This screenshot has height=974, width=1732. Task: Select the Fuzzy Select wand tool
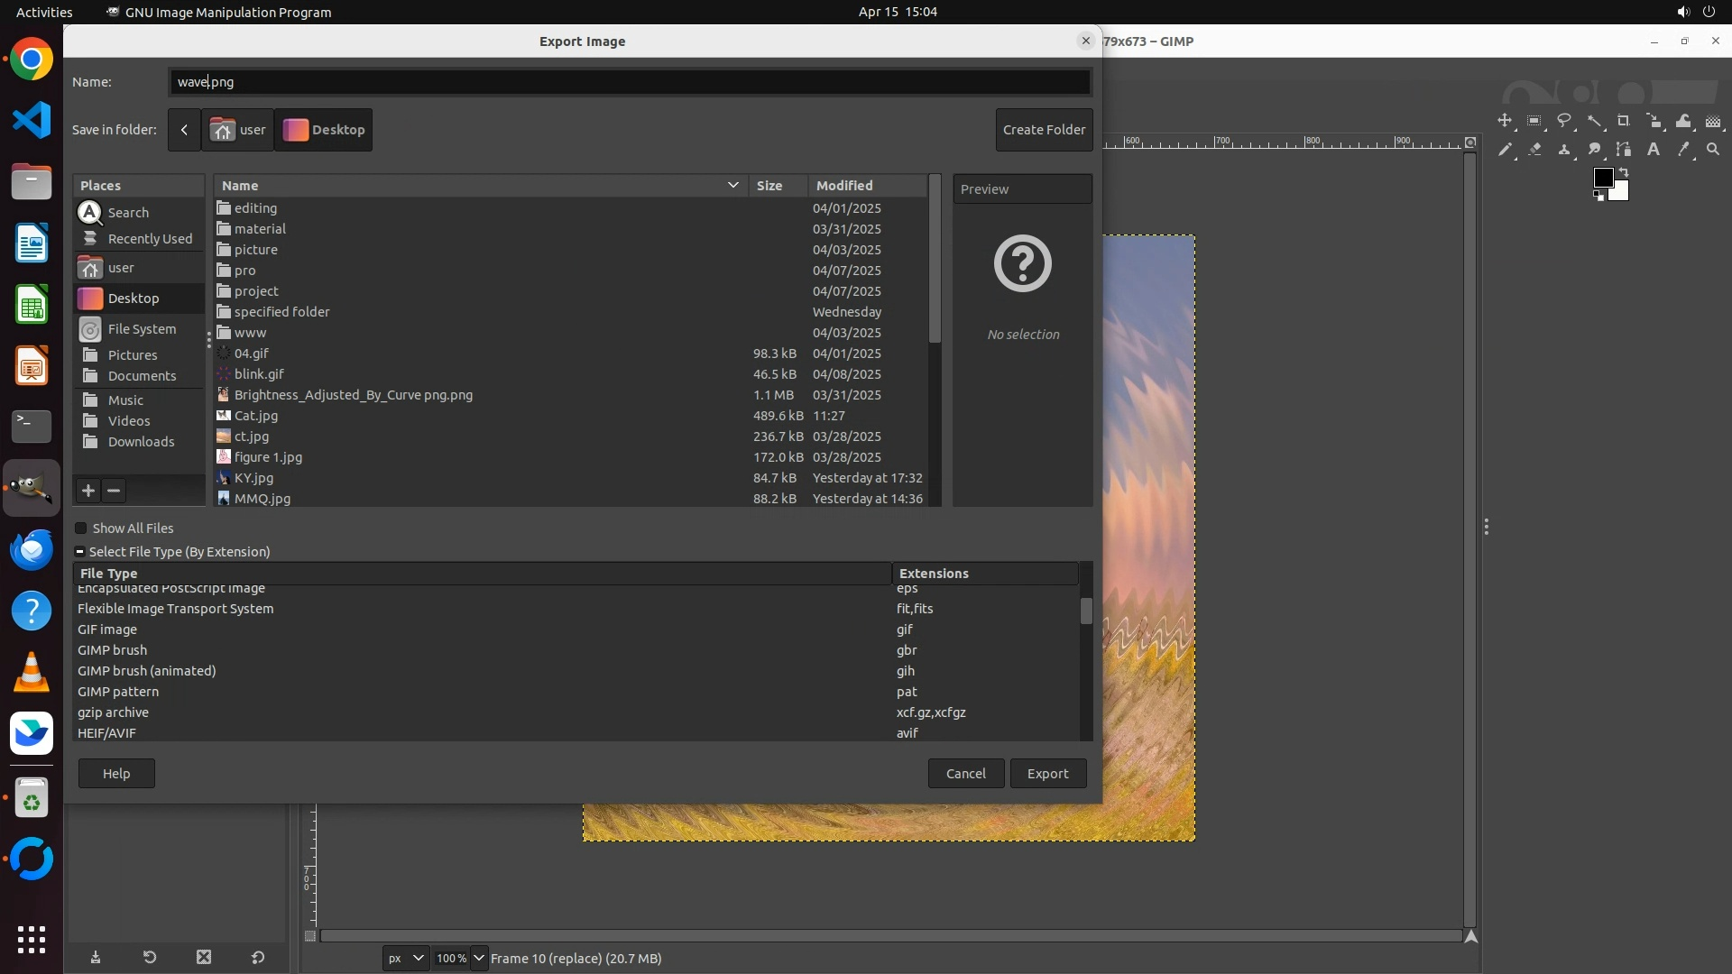tap(1594, 121)
